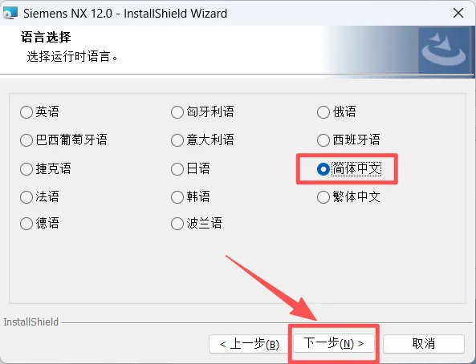Click the 下一步(N) button
Image resolution: width=476 pixels, height=364 pixels.
click(x=334, y=343)
